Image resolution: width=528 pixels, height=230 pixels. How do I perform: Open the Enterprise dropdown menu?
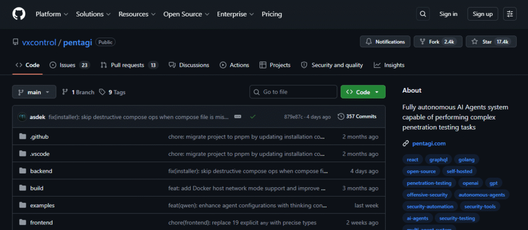(235, 14)
